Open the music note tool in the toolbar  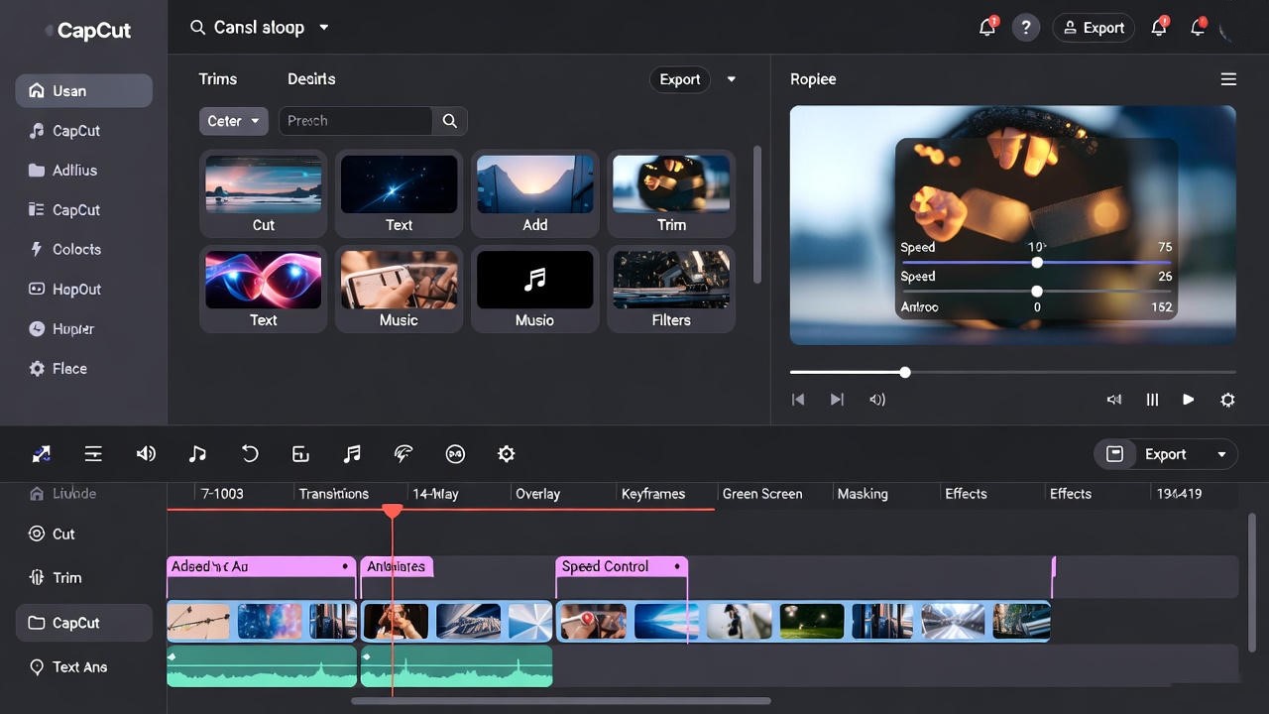click(197, 453)
